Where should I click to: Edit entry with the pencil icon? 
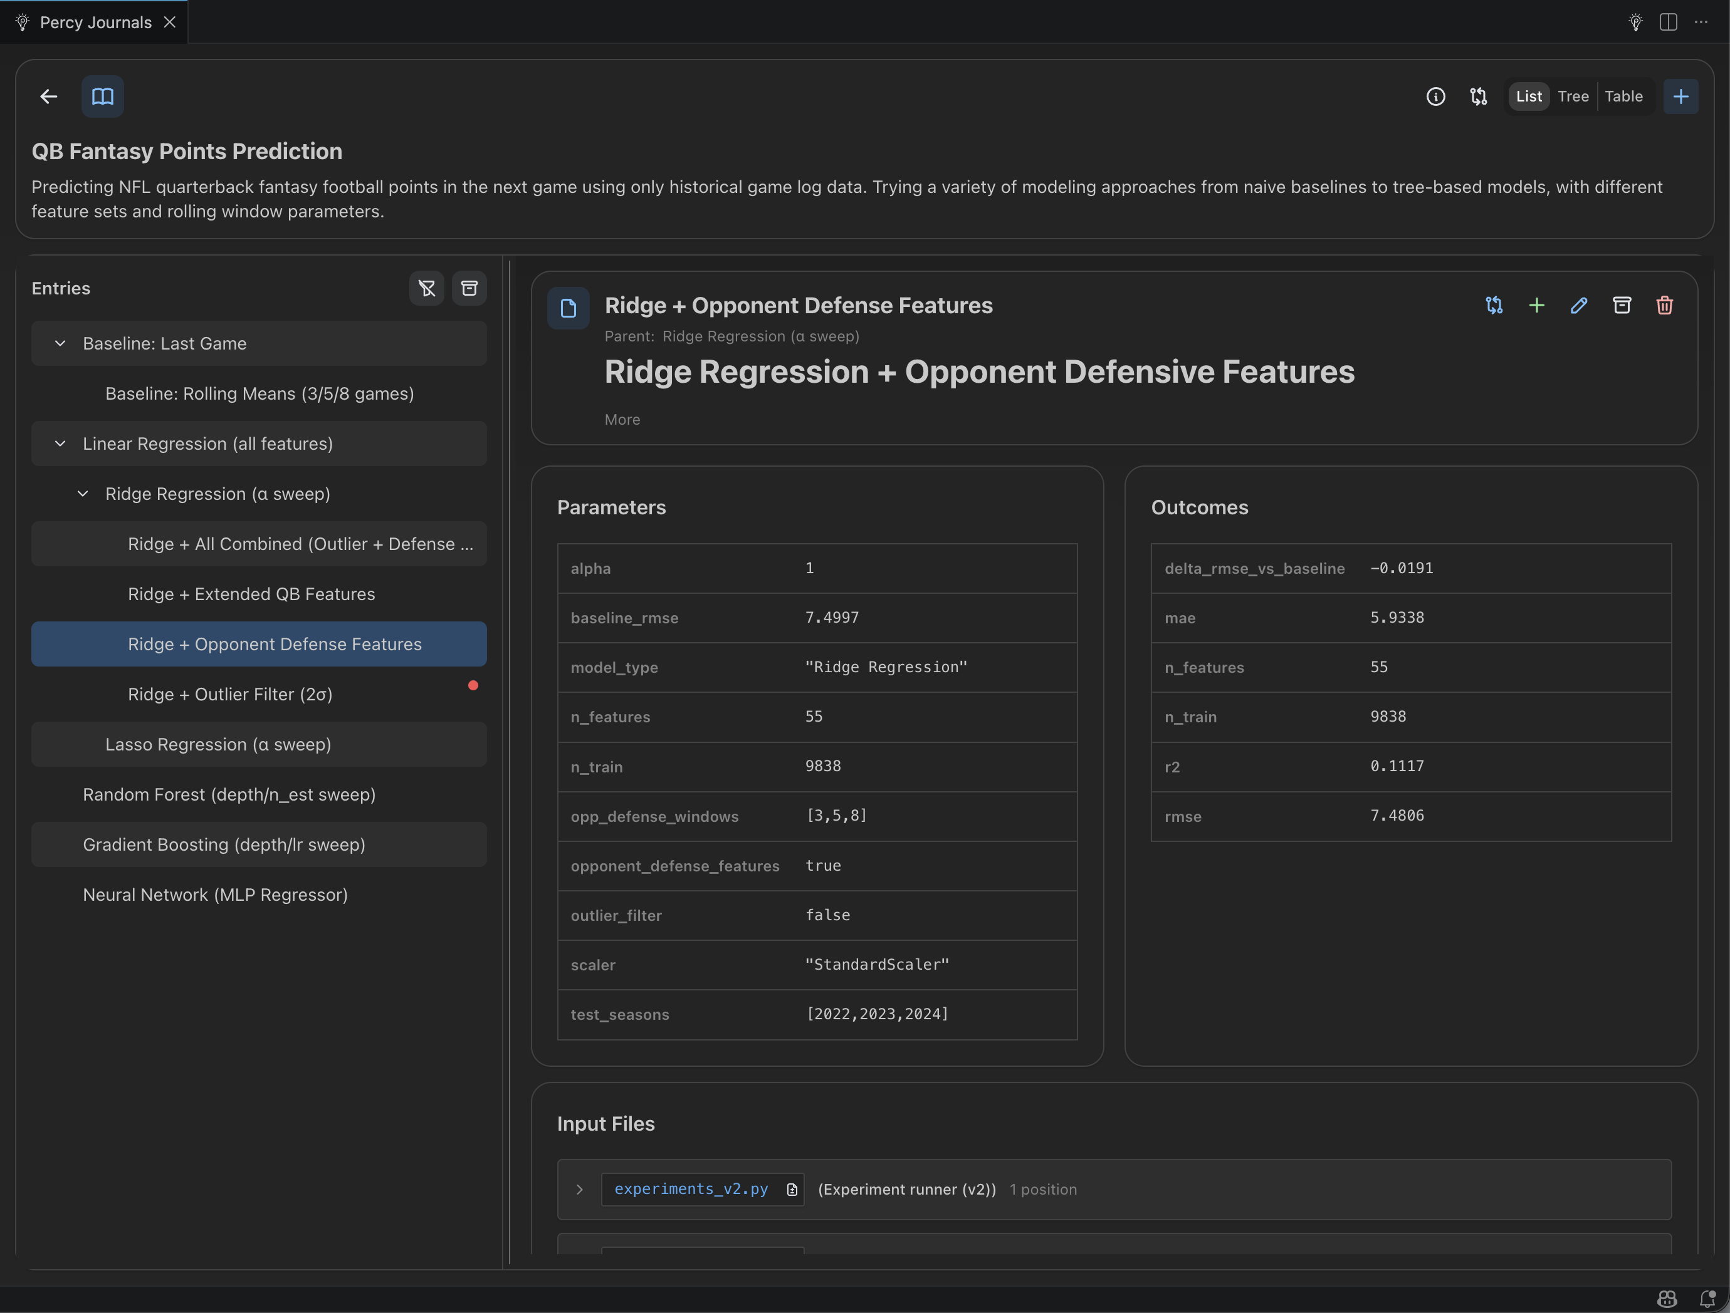point(1579,306)
